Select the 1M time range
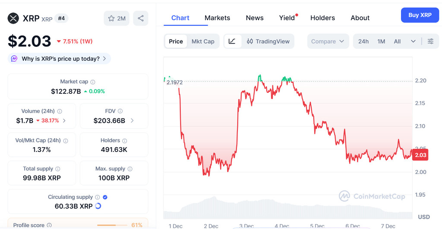The image size is (442, 229). (x=381, y=41)
